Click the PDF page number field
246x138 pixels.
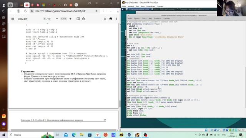coord(45,19)
